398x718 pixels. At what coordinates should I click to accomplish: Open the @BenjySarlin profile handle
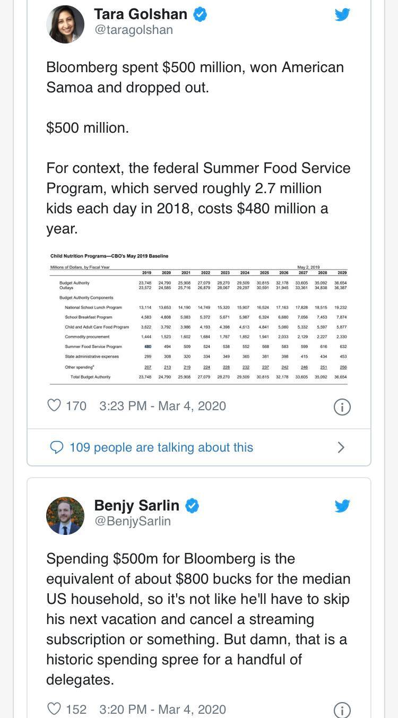coord(132,522)
